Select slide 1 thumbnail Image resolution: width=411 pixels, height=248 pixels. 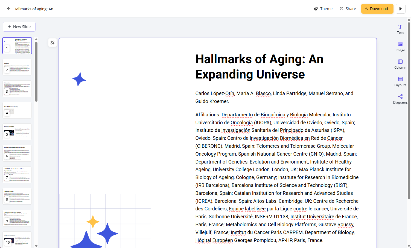[17, 46]
